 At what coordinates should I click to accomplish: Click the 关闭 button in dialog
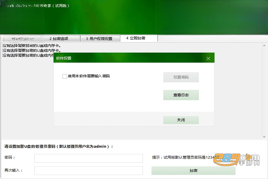click(x=181, y=120)
